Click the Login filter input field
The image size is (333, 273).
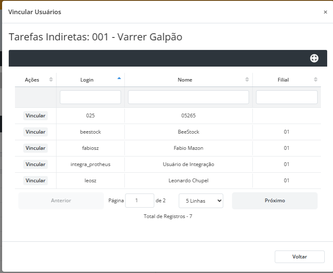[x=90, y=97]
